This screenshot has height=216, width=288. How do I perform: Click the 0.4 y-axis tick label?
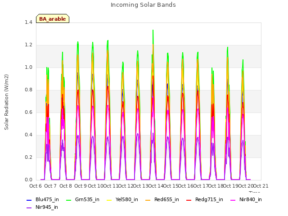28,135
